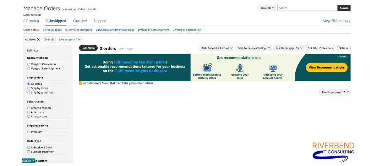Viewport: 377px width, 166px height.
Task: Open the Video tutorials link
Action: pyautogui.click(x=87, y=9)
